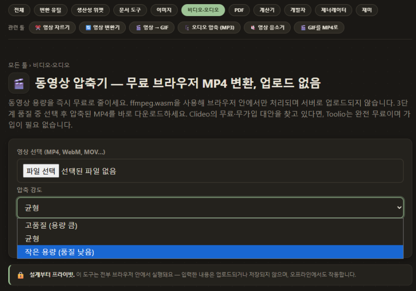Click the 영상 선택 (MP4, WebM, MOV...) label
The width and height of the screenshot is (416, 291).
click(x=61, y=152)
